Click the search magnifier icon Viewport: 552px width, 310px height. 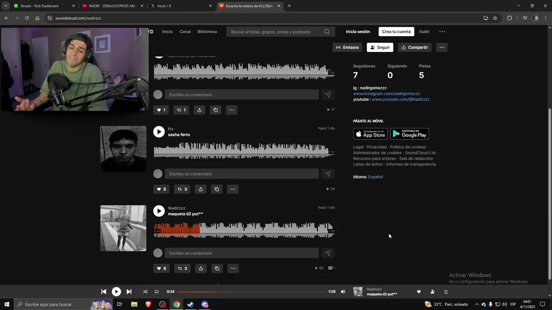point(327,32)
